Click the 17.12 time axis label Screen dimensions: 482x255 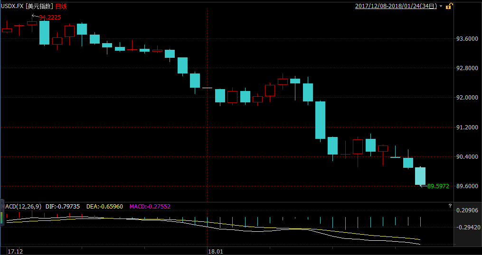coord(15,251)
